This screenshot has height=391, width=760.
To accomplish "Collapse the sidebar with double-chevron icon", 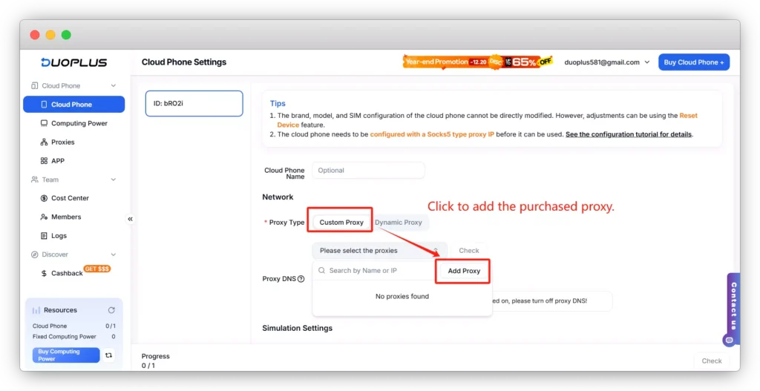I will coord(130,219).
